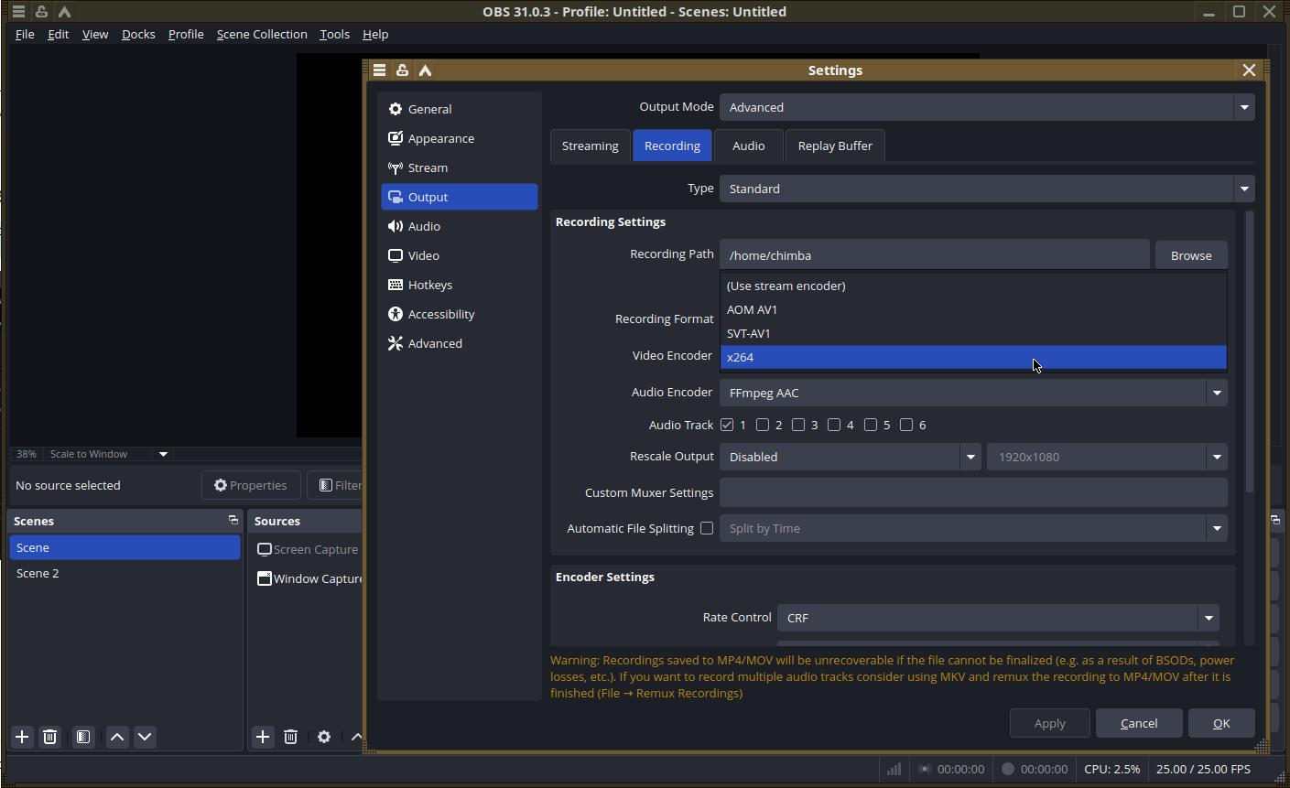Open the Audio Encoder dropdown
This screenshot has width=1290, height=788.
[972, 393]
